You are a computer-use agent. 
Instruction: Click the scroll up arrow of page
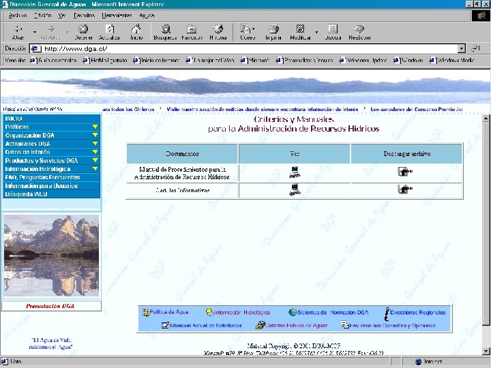click(x=486, y=119)
